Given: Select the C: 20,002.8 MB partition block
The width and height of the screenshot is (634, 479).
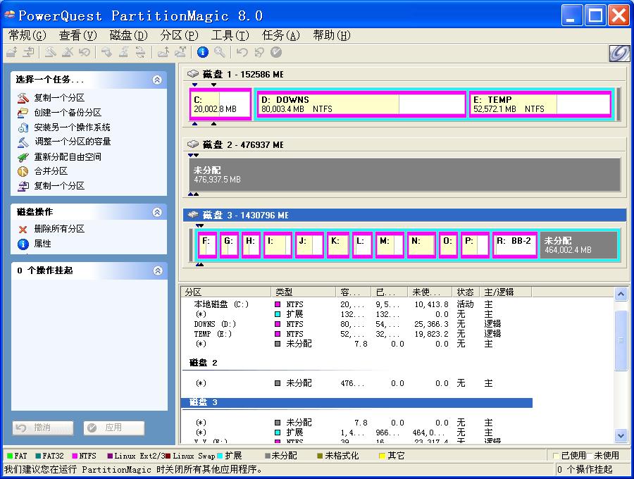Looking at the screenshot, I should click(x=220, y=104).
